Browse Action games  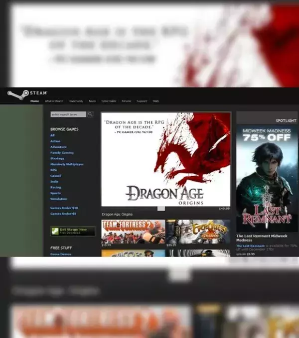coord(55,141)
